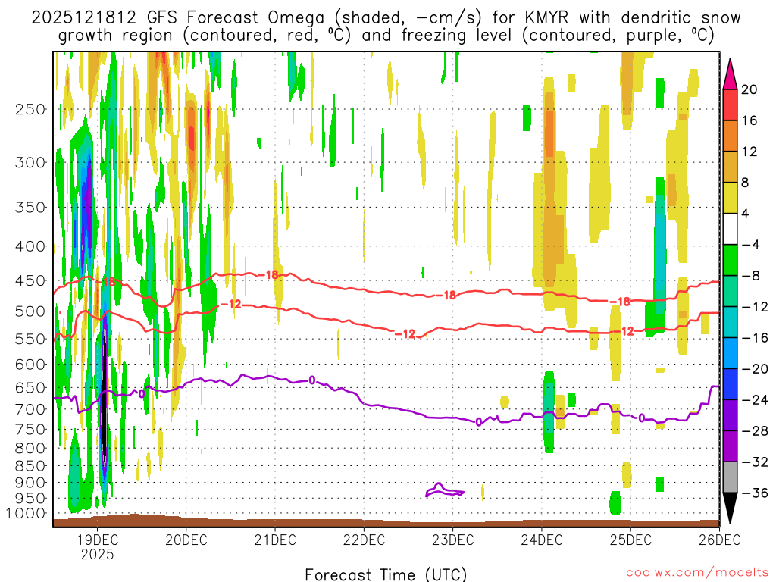Click the 26DEC axis label
The height and width of the screenshot is (582, 776).
coord(720,540)
